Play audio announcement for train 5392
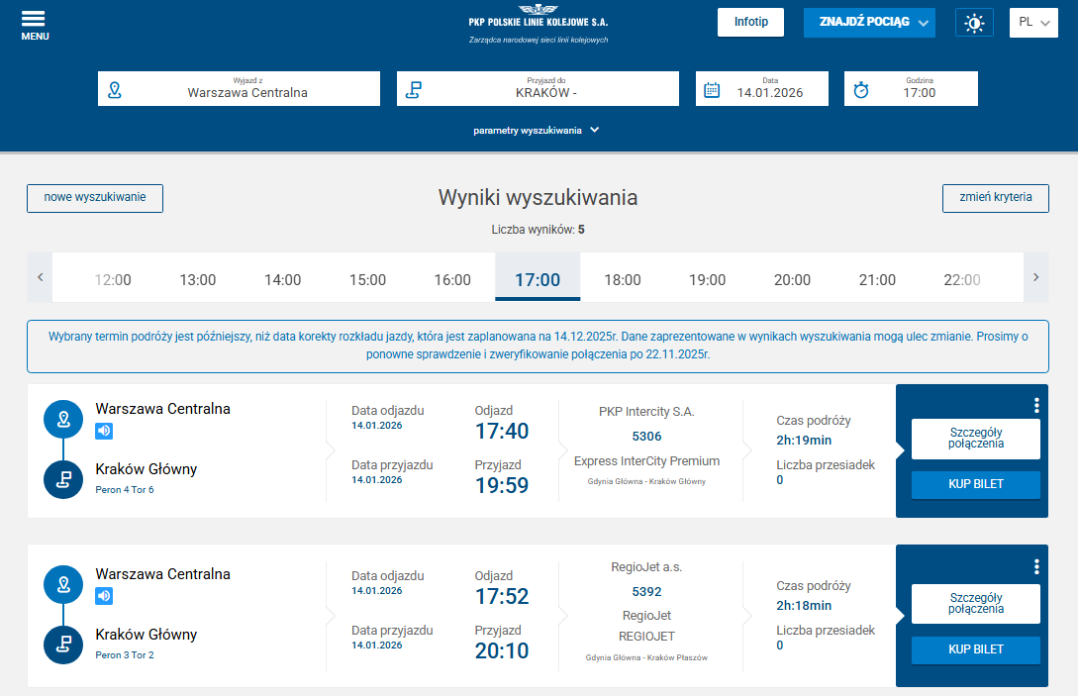 pos(104,596)
